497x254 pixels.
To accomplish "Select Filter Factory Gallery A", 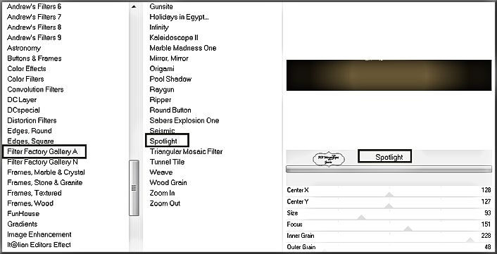I will (42, 152).
